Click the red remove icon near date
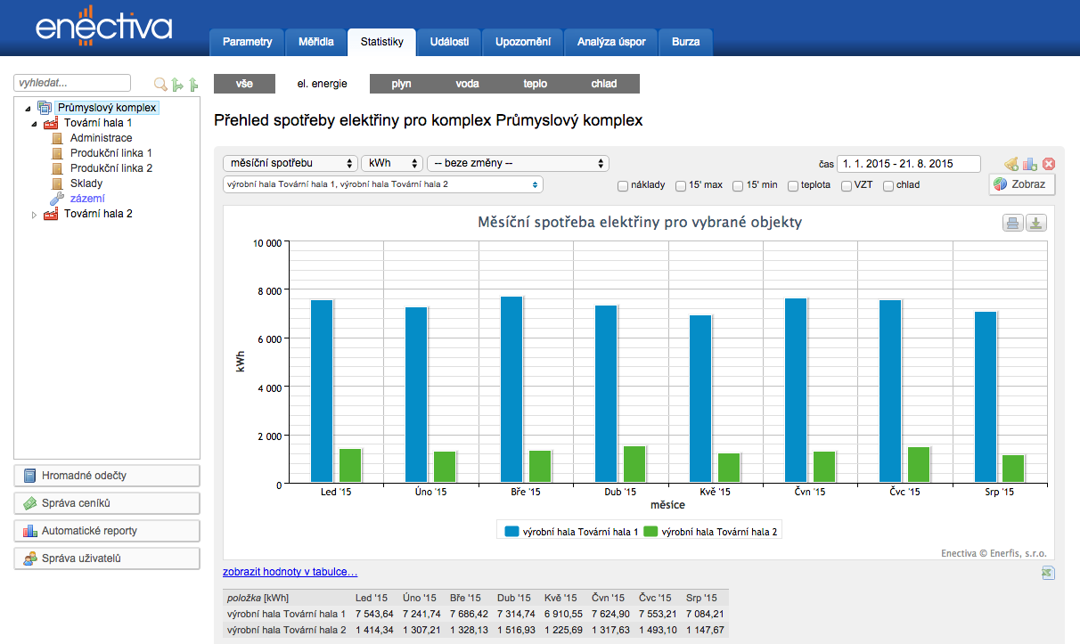The width and height of the screenshot is (1080, 644). [x=1049, y=164]
